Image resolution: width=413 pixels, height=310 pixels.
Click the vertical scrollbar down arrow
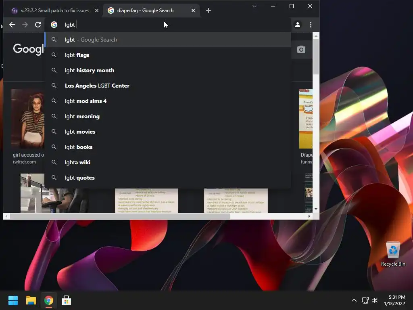pyautogui.click(x=316, y=209)
